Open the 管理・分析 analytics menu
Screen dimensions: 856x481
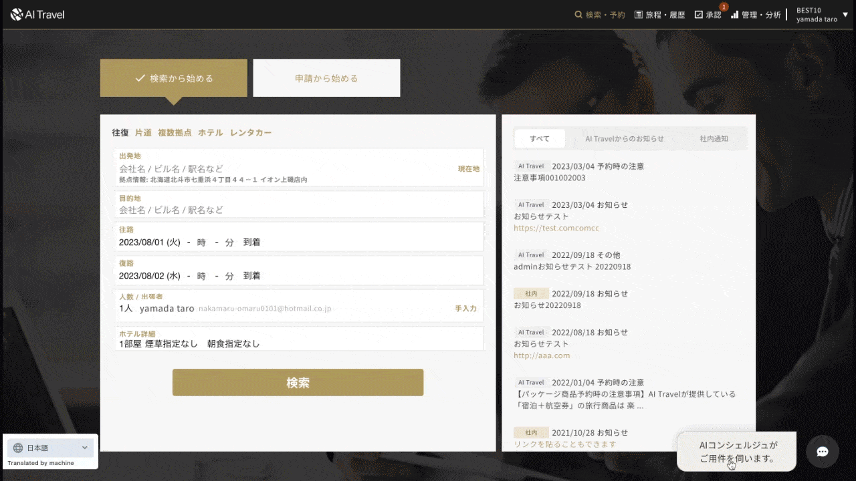(x=756, y=15)
